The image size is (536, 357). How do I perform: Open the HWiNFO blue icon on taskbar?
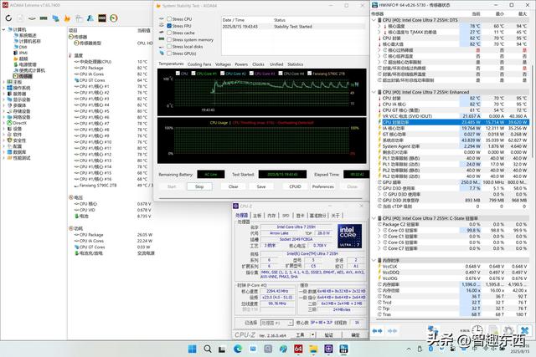click(x=343, y=349)
